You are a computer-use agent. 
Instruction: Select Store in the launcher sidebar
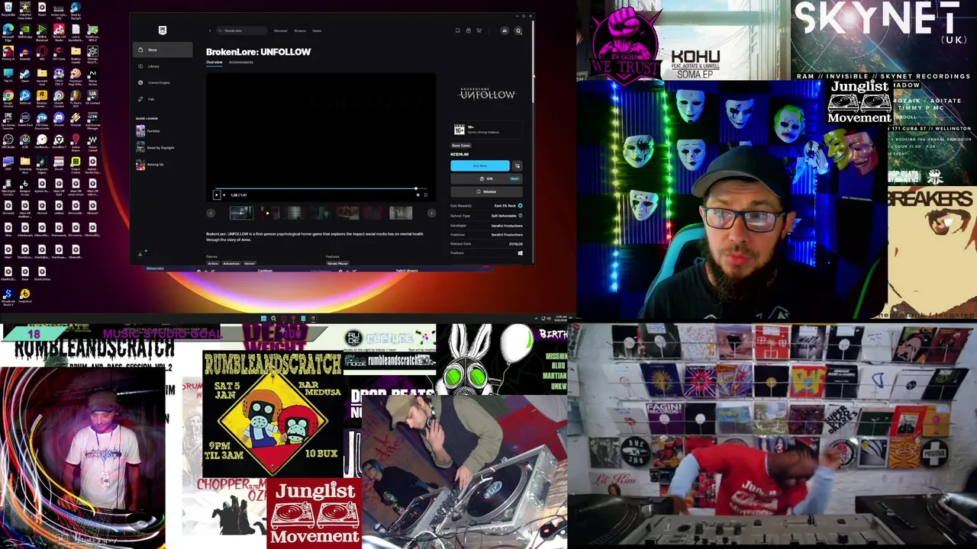pyautogui.click(x=163, y=50)
